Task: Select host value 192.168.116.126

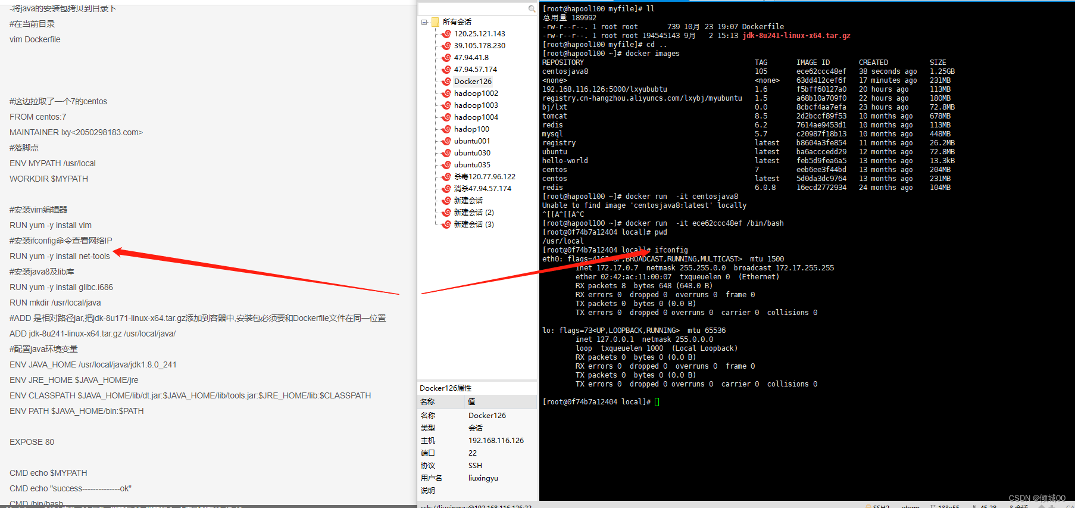Action: click(x=496, y=441)
